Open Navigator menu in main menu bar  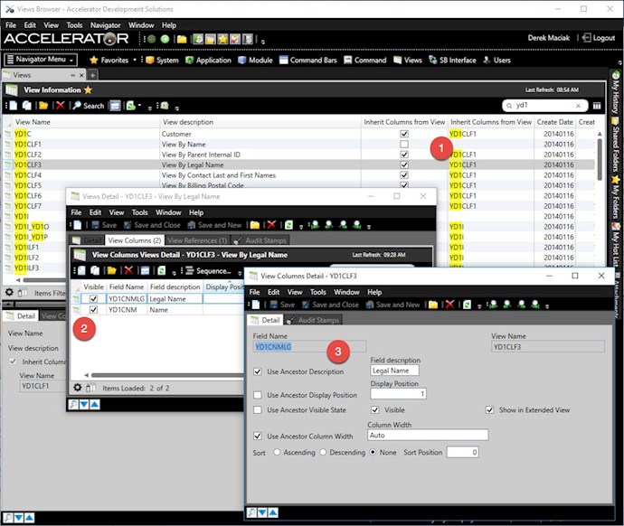tap(105, 25)
